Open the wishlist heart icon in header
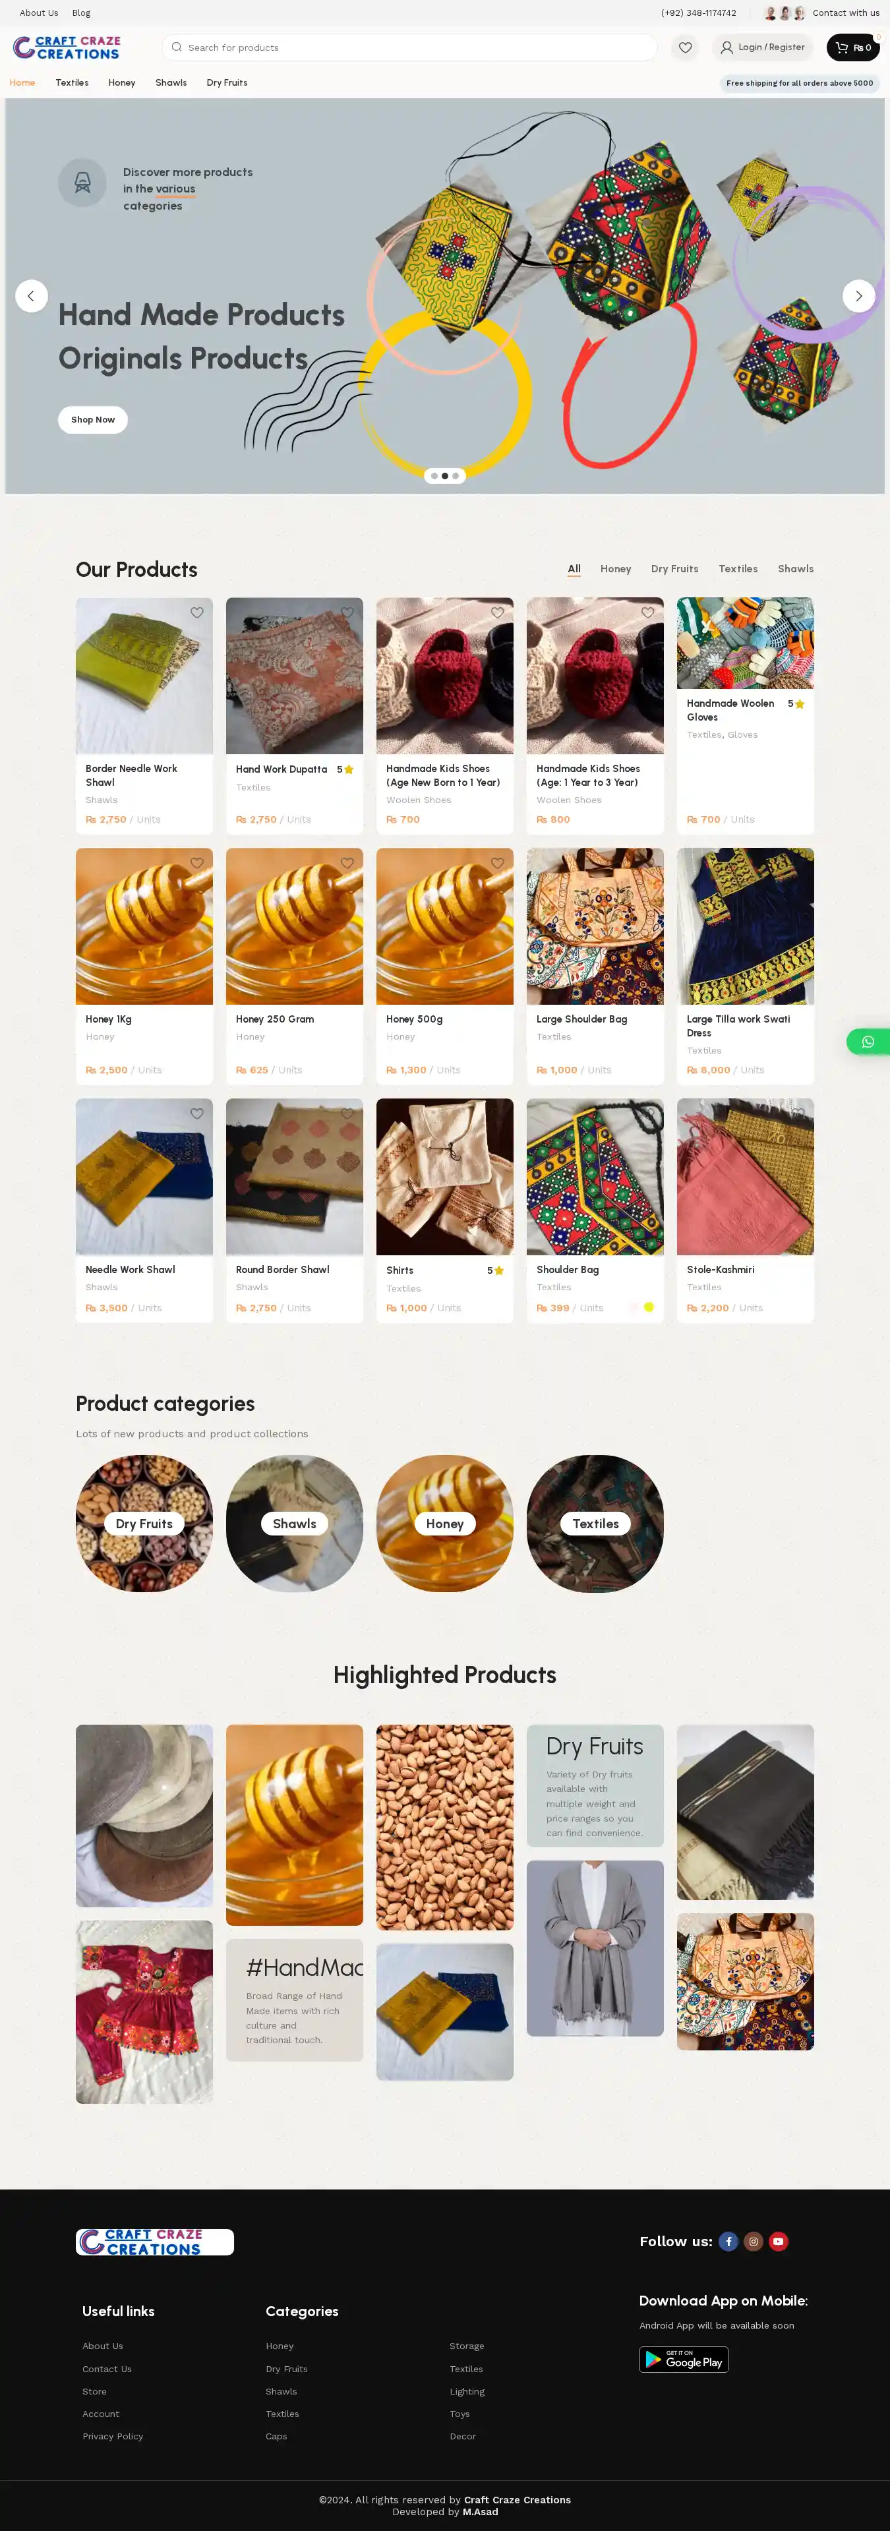Image resolution: width=890 pixels, height=2531 pixels. pos(685,47)
